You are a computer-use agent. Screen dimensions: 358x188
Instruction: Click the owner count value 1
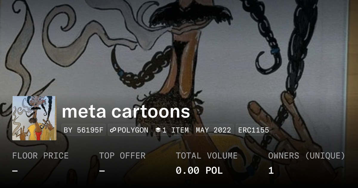271,171
